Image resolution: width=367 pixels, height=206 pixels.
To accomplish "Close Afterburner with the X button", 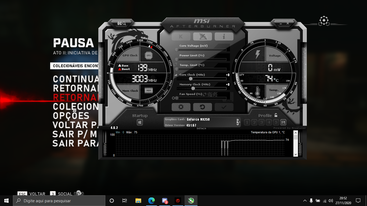I will (288, 24).
